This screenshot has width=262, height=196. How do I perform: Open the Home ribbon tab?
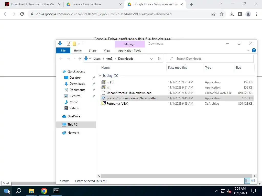pyautogui.click(x=78, y=51)
